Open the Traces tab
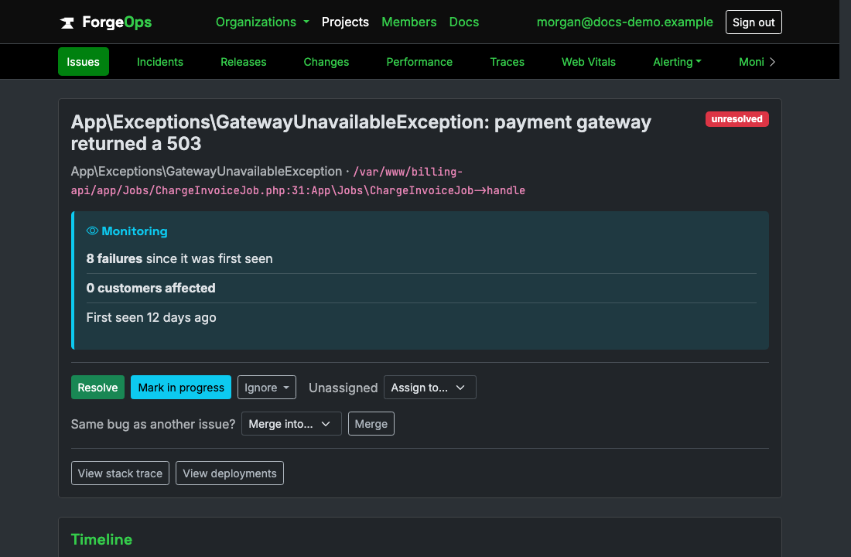Viewport: 851px width, 557px height. coord(507,62)
